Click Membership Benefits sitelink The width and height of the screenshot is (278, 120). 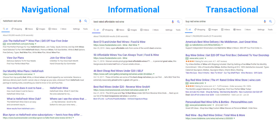tap(229, 92)
